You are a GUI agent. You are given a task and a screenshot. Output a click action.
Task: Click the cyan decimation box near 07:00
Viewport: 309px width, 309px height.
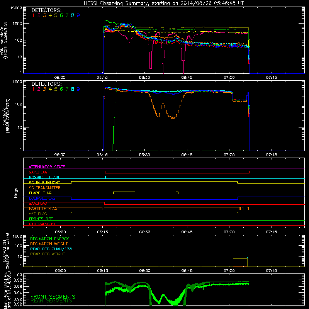[x=240, y=257]
